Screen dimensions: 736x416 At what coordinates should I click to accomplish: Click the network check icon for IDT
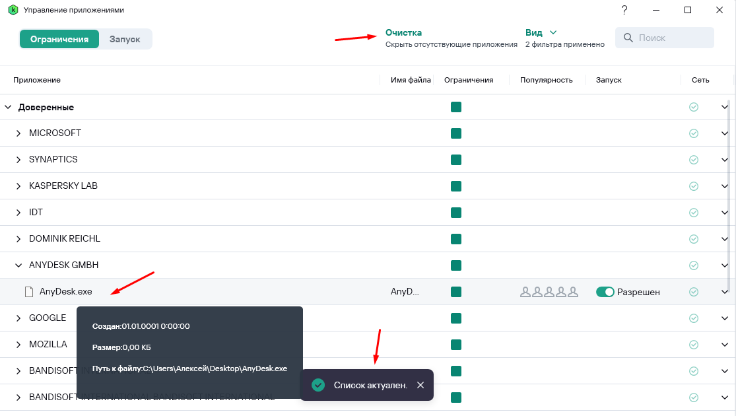tap(694, 213)
